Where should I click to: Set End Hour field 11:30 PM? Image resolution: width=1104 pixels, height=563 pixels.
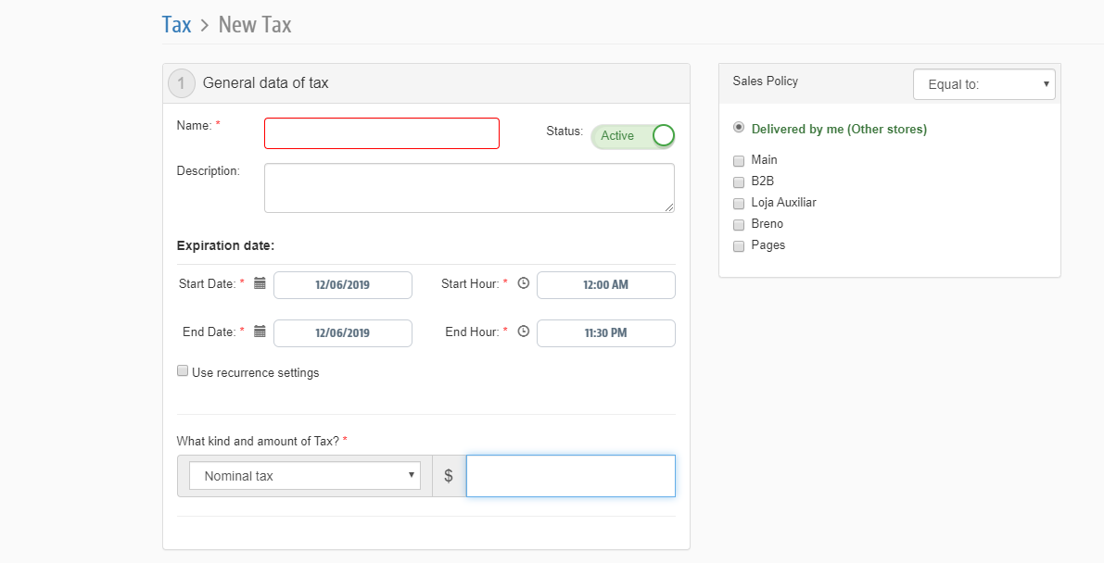605,333
